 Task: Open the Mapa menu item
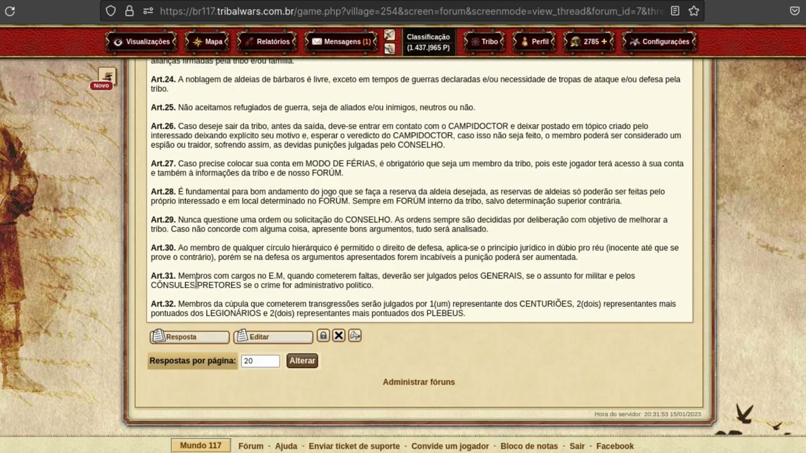(x=207, y=42)
